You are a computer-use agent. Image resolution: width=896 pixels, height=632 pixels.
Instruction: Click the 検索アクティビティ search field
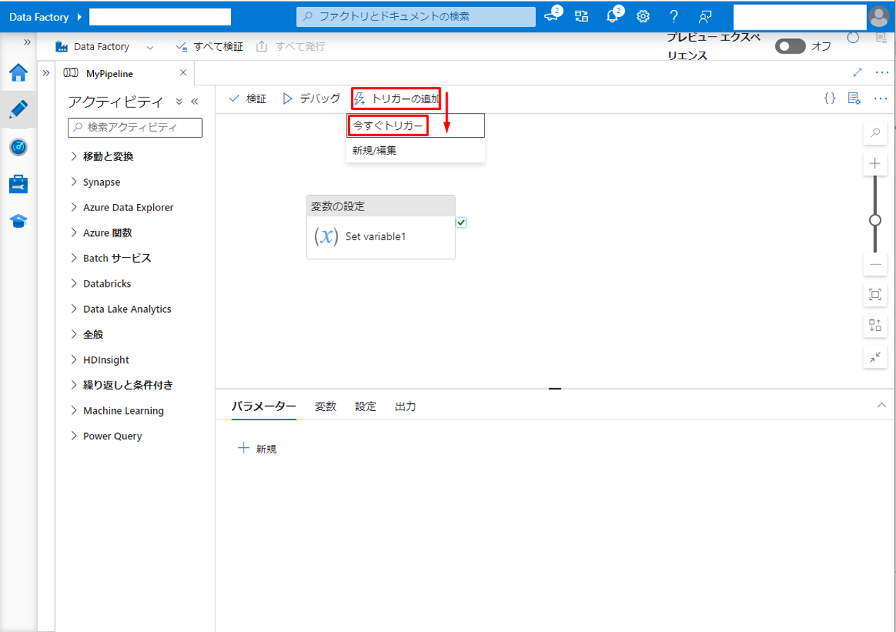[135, 127]
